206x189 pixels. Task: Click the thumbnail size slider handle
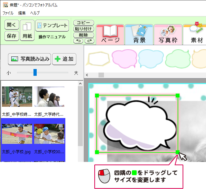35,72
